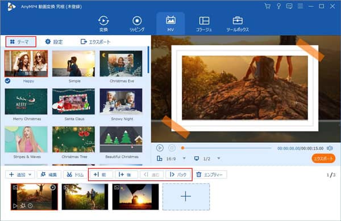Click the empty add-clip plus slot

point(186,197)
